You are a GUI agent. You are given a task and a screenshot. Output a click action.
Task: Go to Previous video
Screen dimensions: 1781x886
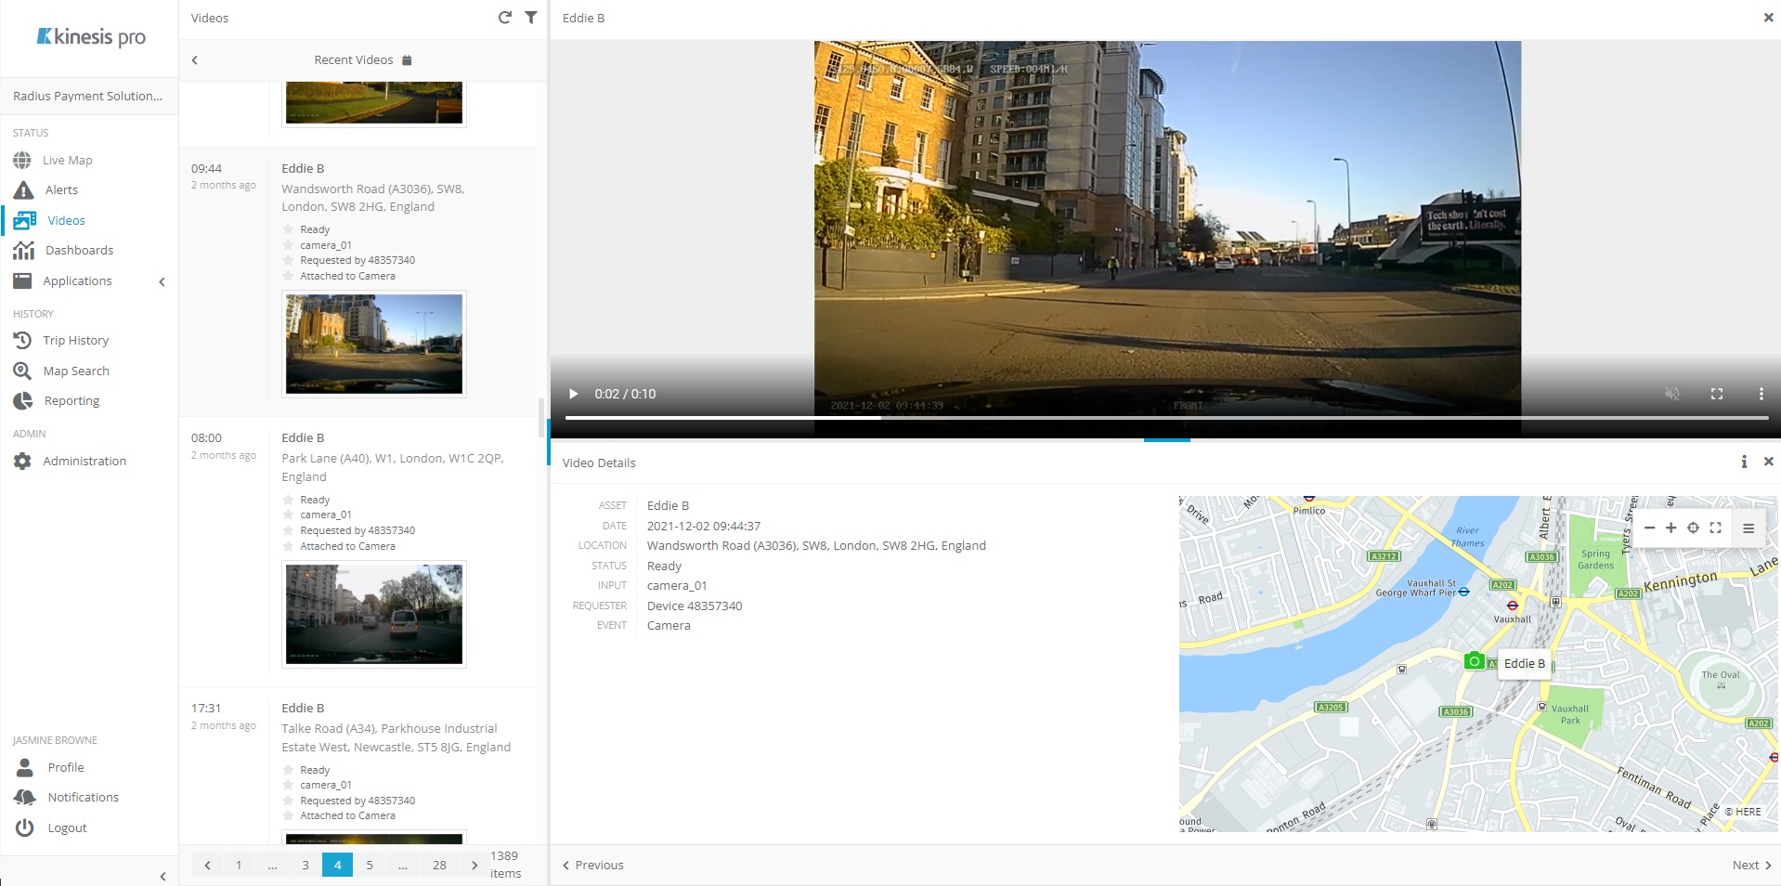point(593,865)
